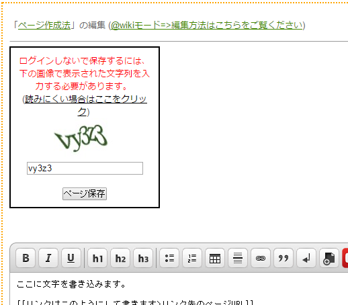The width and height of the screenshot is (348, 305).
Task: Insert an h3 heading
Action: coord(143,258)
